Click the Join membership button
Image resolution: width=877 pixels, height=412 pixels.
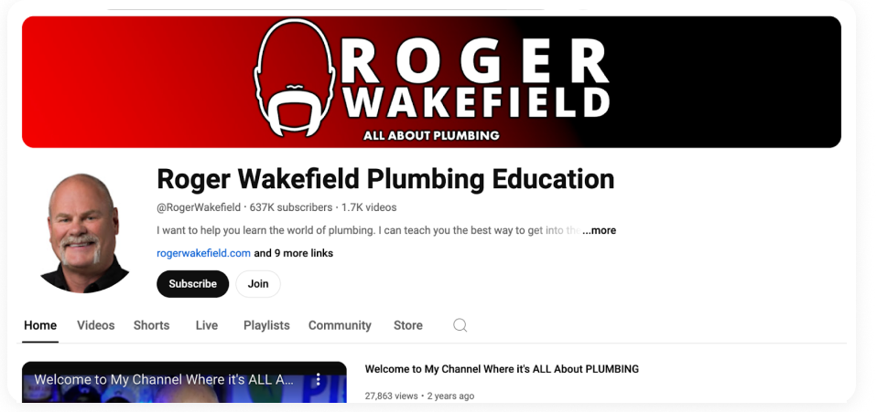tap(258, 283)
